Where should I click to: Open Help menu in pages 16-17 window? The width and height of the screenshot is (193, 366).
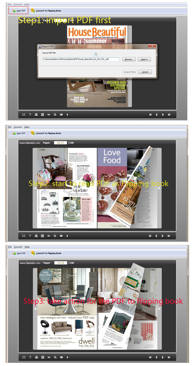tap(27, 127)
